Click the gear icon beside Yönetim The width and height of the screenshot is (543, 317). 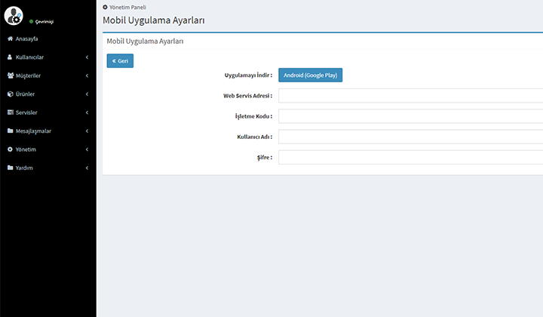pos(10,149)
